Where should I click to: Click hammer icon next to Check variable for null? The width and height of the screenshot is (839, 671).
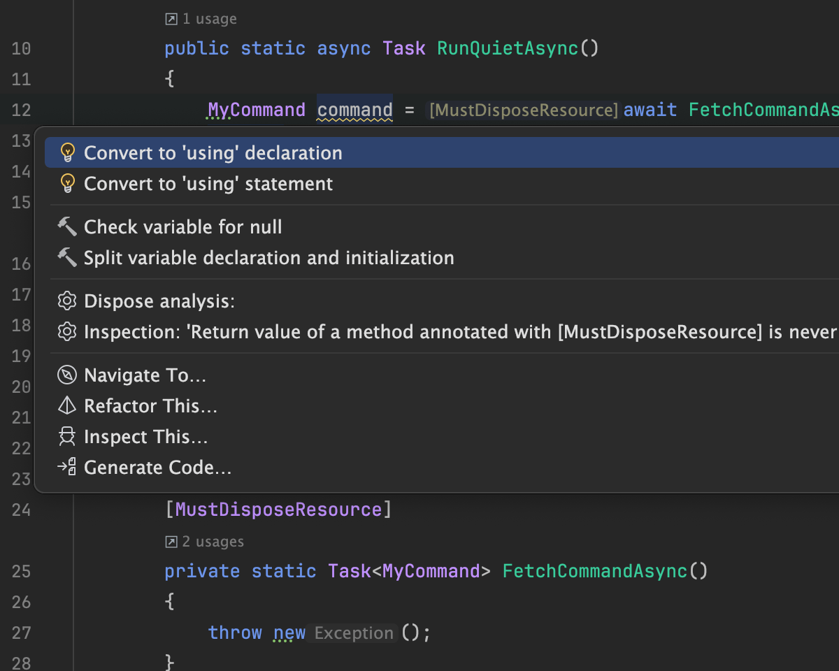click(67, 227)
